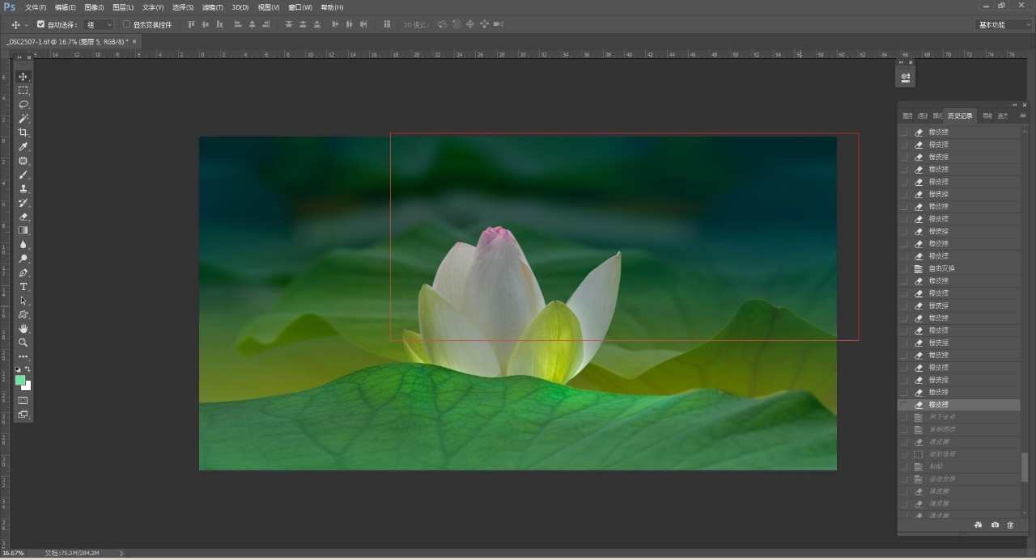Switch to the 历史记录 panel tab
This screenshot has height=560, width=1036.
(960, 116)
